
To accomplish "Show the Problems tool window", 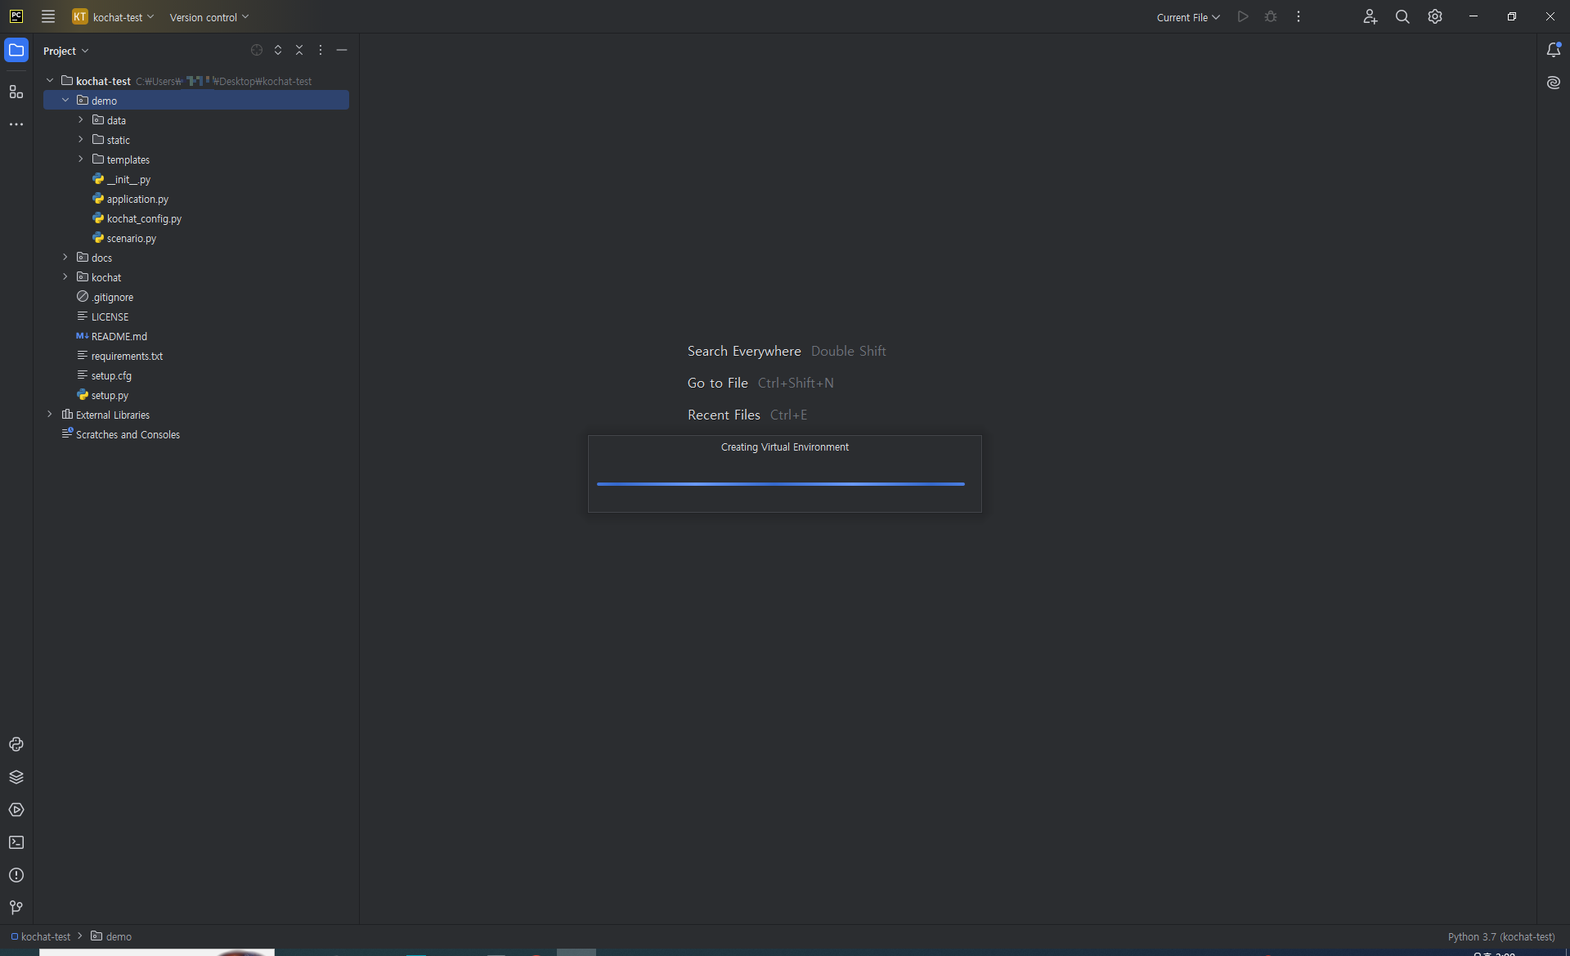I will click(16, 875).
